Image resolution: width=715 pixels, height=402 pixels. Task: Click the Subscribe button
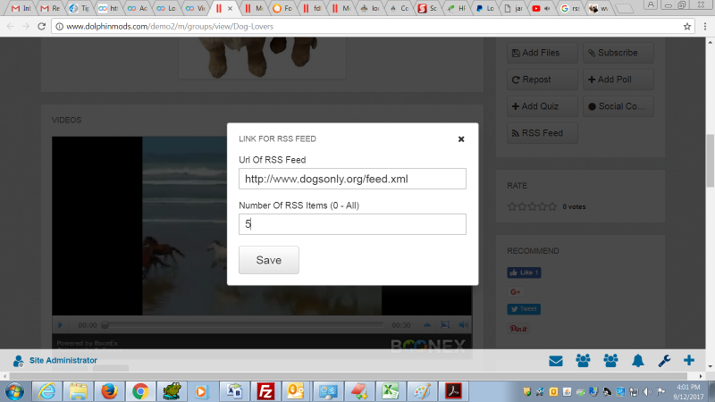point(618,53)
